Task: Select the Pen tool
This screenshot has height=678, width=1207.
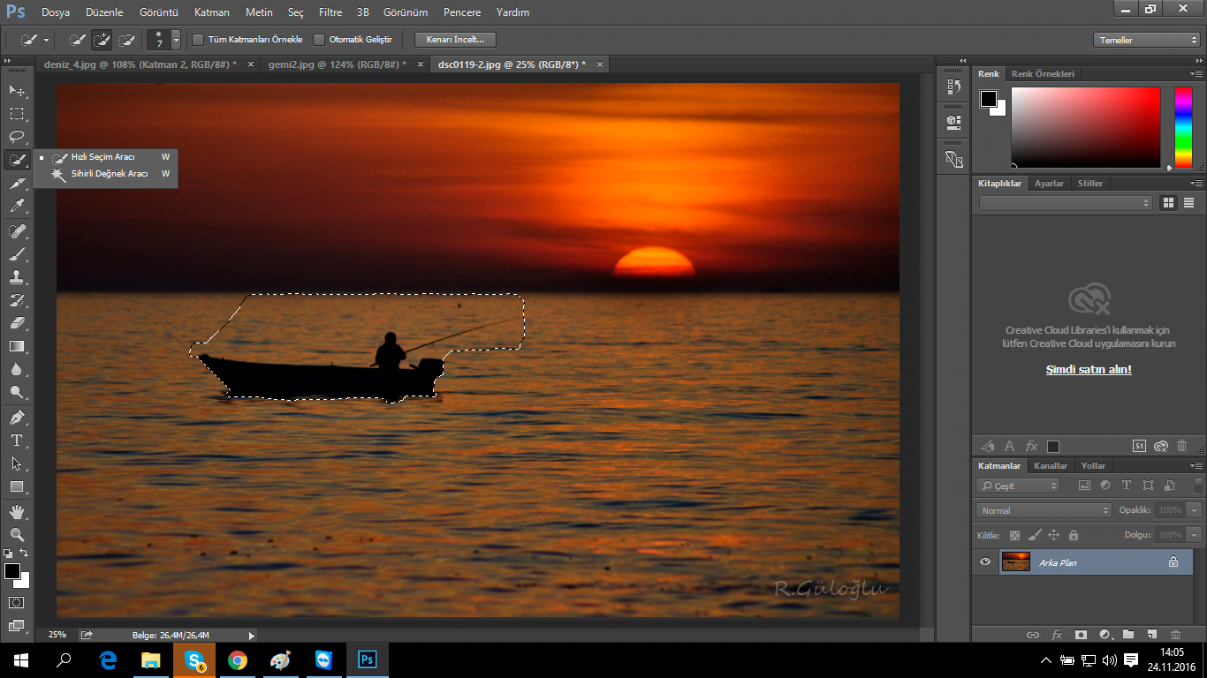Action: [17, 417]
